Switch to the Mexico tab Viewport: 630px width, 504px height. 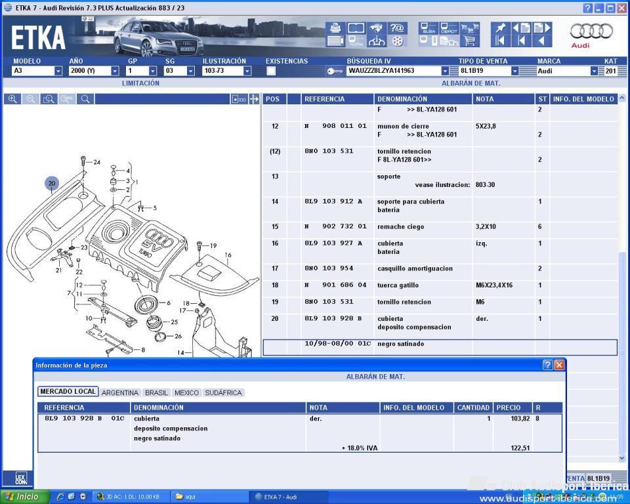click(186, 392)
